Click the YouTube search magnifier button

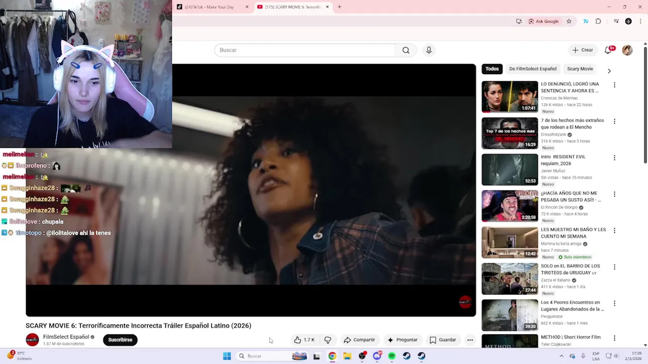click(x=406, y=50)
